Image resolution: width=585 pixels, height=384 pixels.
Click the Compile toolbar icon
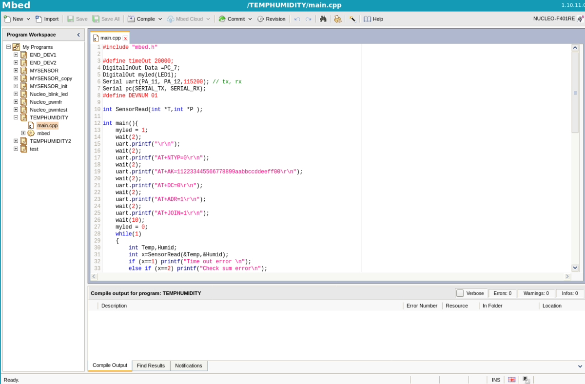point(132,19)
